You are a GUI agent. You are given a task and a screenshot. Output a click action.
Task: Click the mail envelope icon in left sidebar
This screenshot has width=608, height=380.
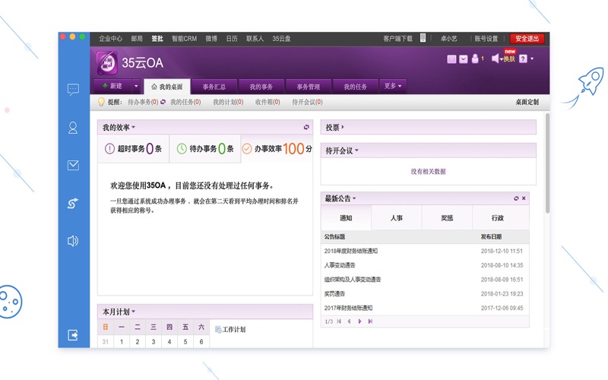73,165
